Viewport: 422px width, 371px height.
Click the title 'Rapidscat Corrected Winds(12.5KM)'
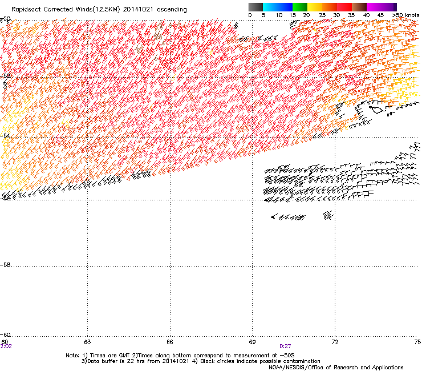click(x=66, y=10)
